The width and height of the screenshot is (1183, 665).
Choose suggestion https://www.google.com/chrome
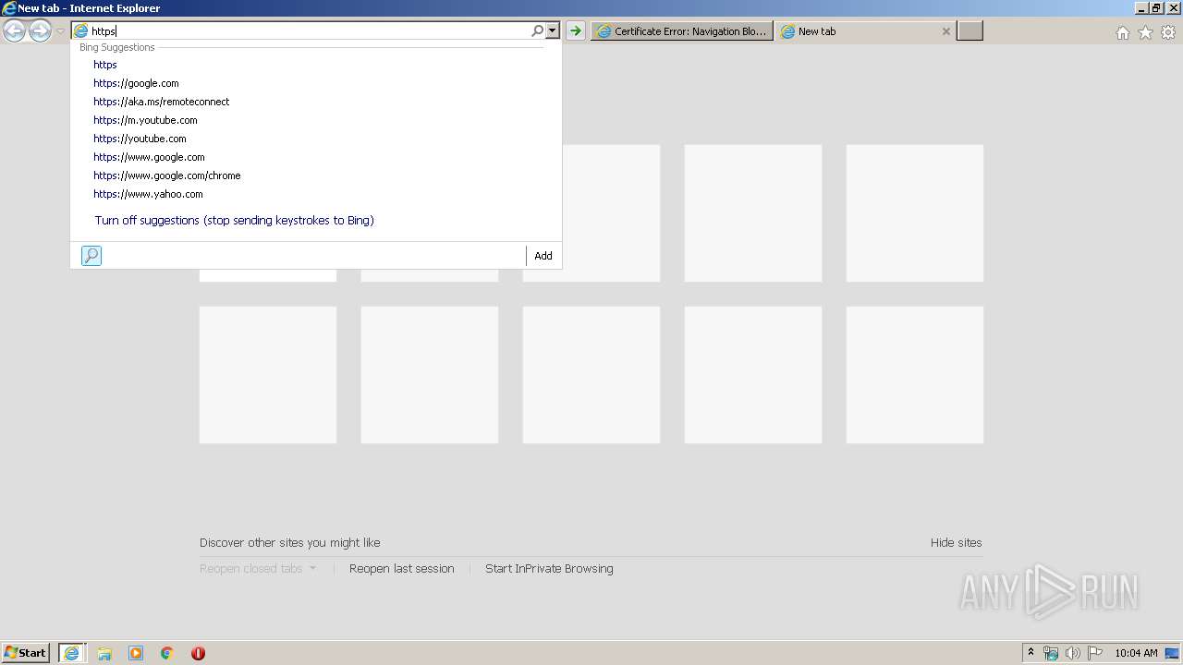(316, 175)
